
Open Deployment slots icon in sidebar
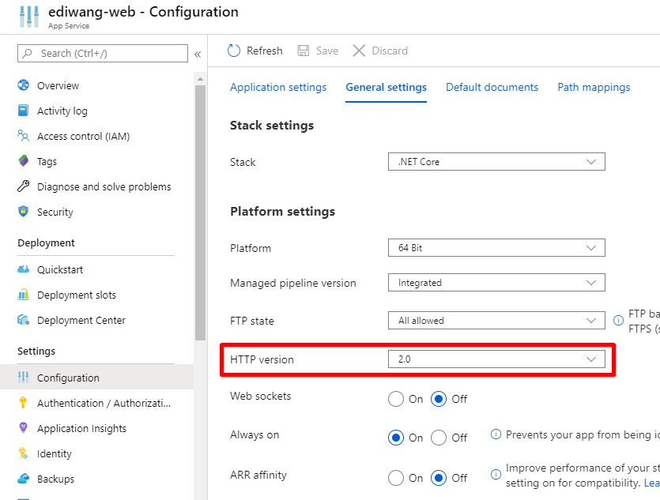click(x=24, y=295)
